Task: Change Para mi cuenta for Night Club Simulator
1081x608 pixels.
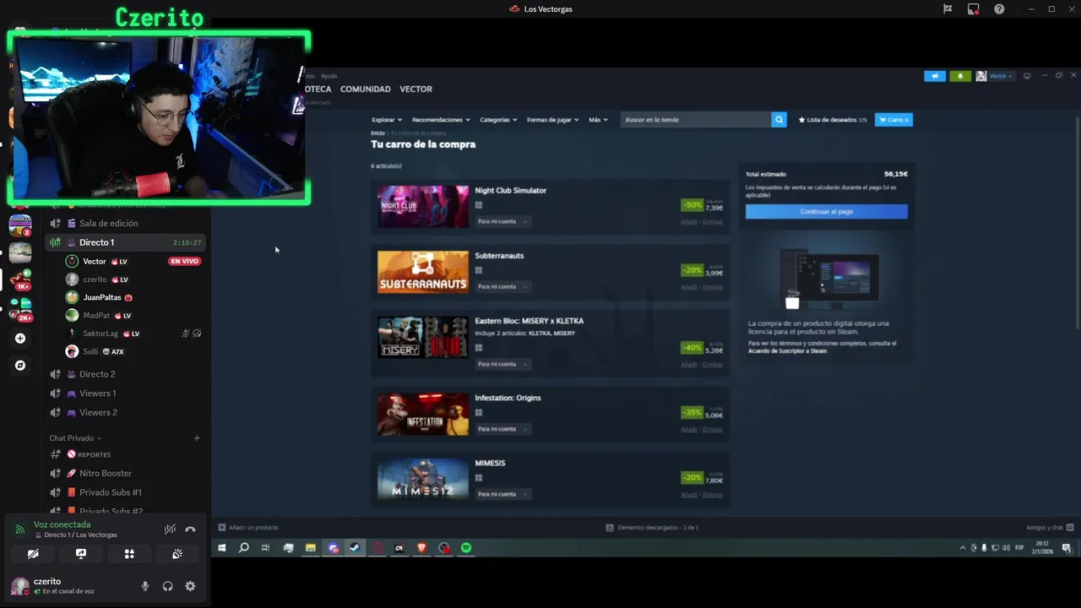Action: click(x=502, y=221)
